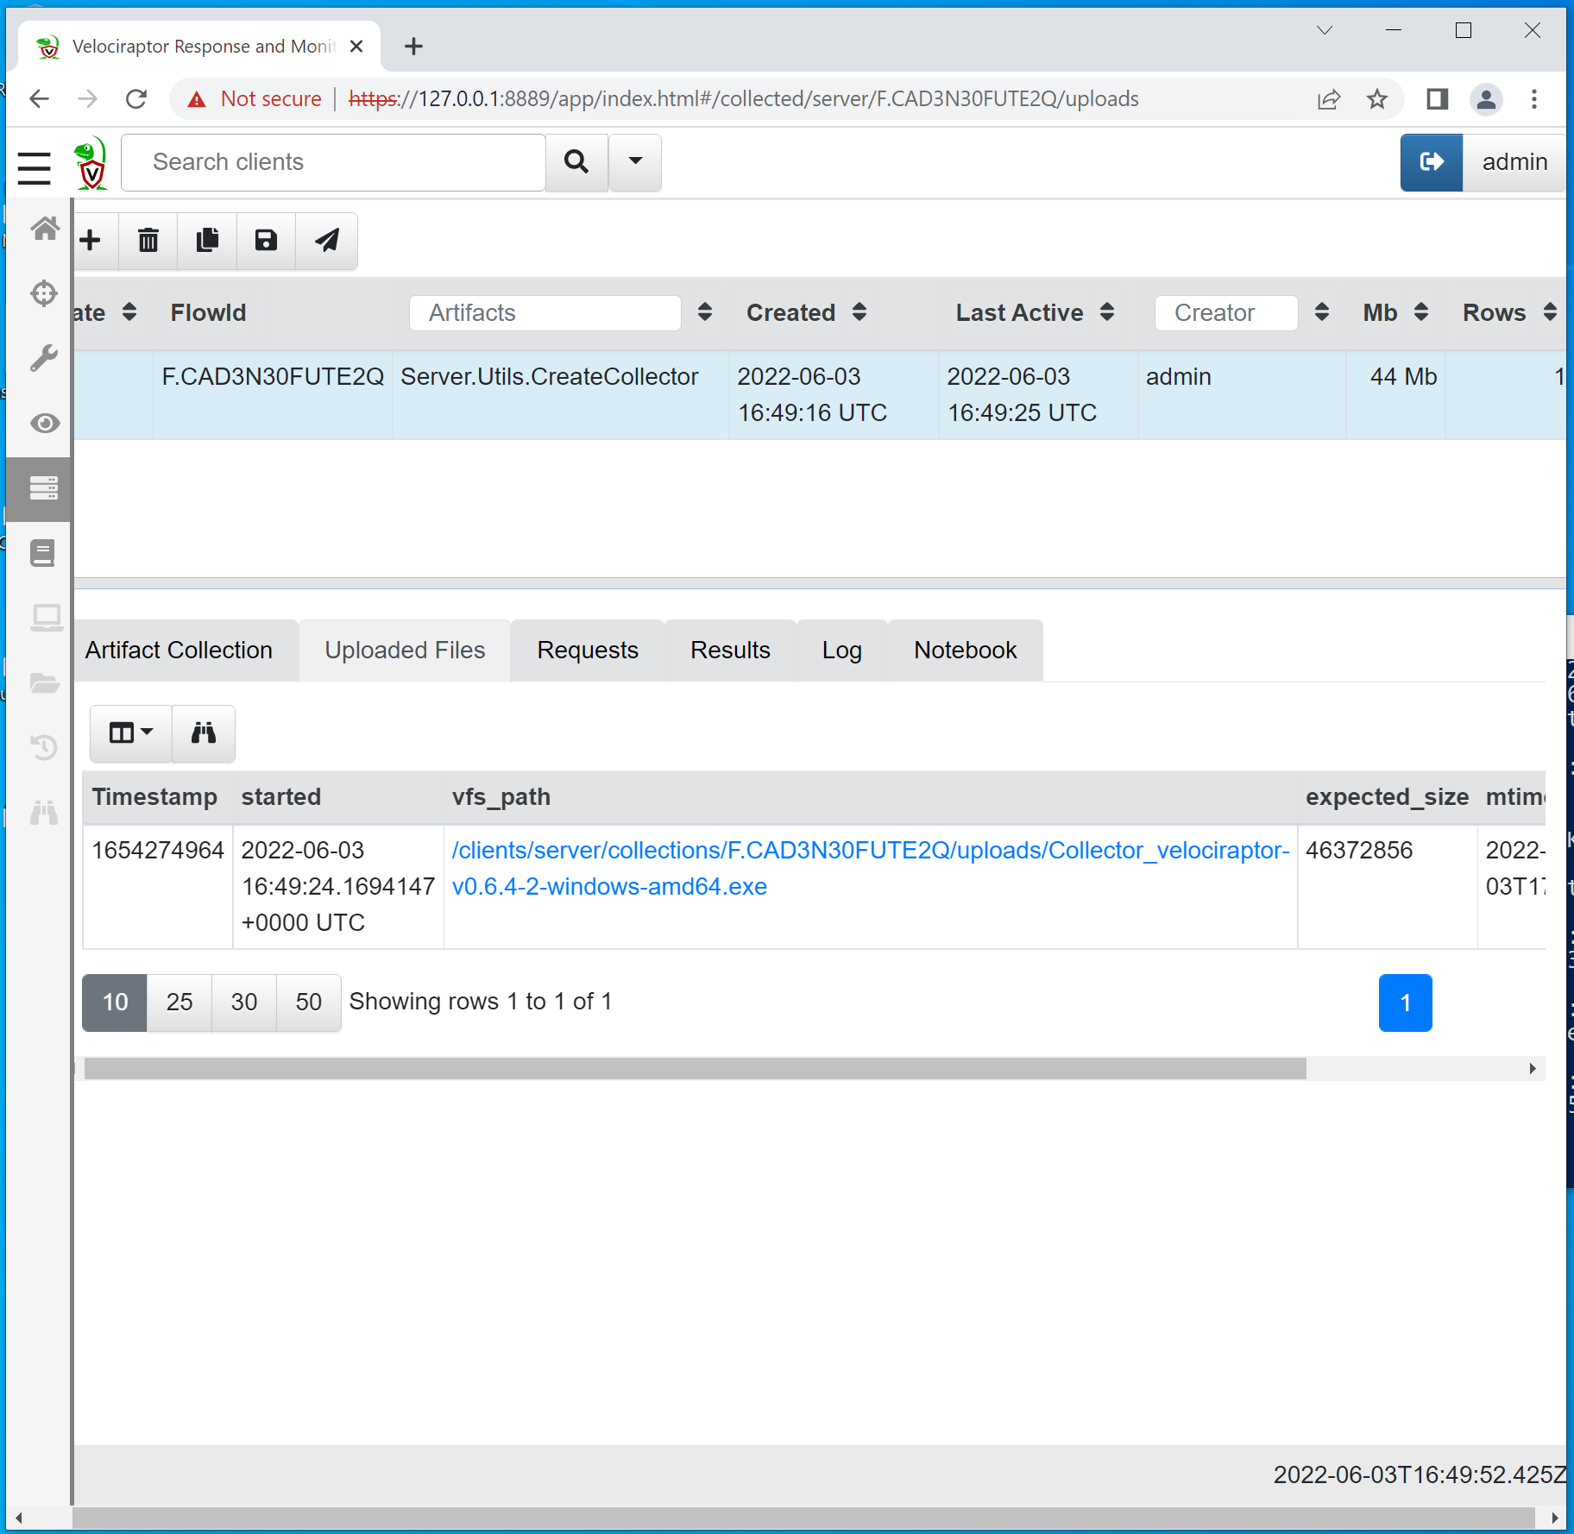
Task: Reload the page in browser
Action: click(136, 99)
